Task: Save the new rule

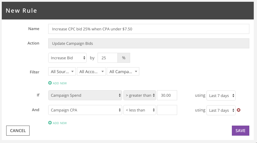Action: pos(240,131)
